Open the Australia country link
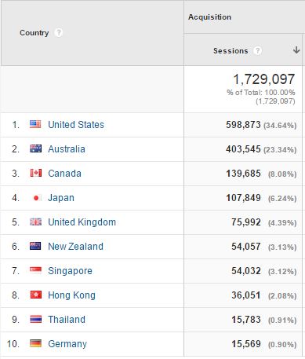This screenshot has height=359, width=305. (67, 149)
